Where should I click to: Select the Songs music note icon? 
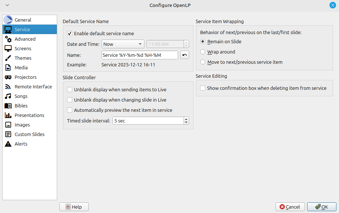pos(8,96)
